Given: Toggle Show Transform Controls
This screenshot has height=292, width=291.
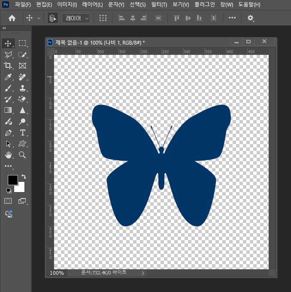Looking at the screenshot, I should click(x=103, y=18).
